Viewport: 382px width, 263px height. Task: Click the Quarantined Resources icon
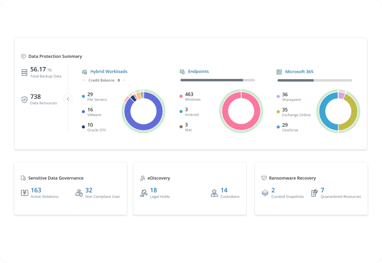point(314,193)
